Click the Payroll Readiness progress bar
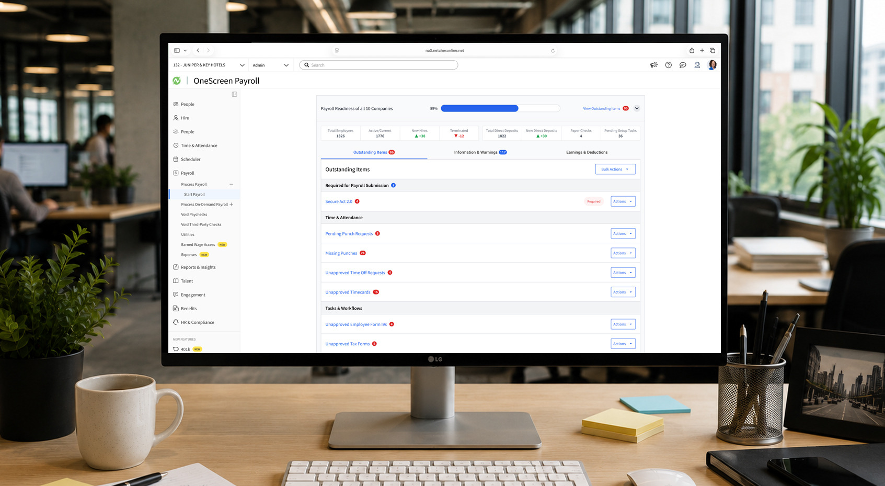 pyautogui.click(x=500, y=108)
